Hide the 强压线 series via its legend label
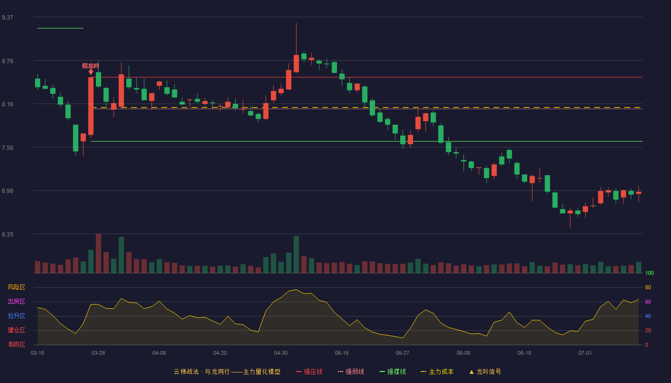Screen dimensions: 671x383 point(313,372)
